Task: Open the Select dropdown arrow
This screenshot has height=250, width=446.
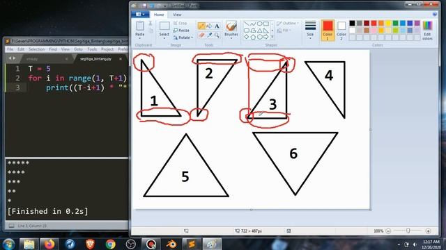Action: (164, 38)
